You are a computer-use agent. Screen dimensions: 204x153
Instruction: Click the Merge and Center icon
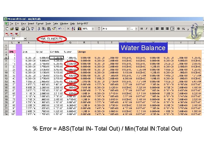coord(172,29)
